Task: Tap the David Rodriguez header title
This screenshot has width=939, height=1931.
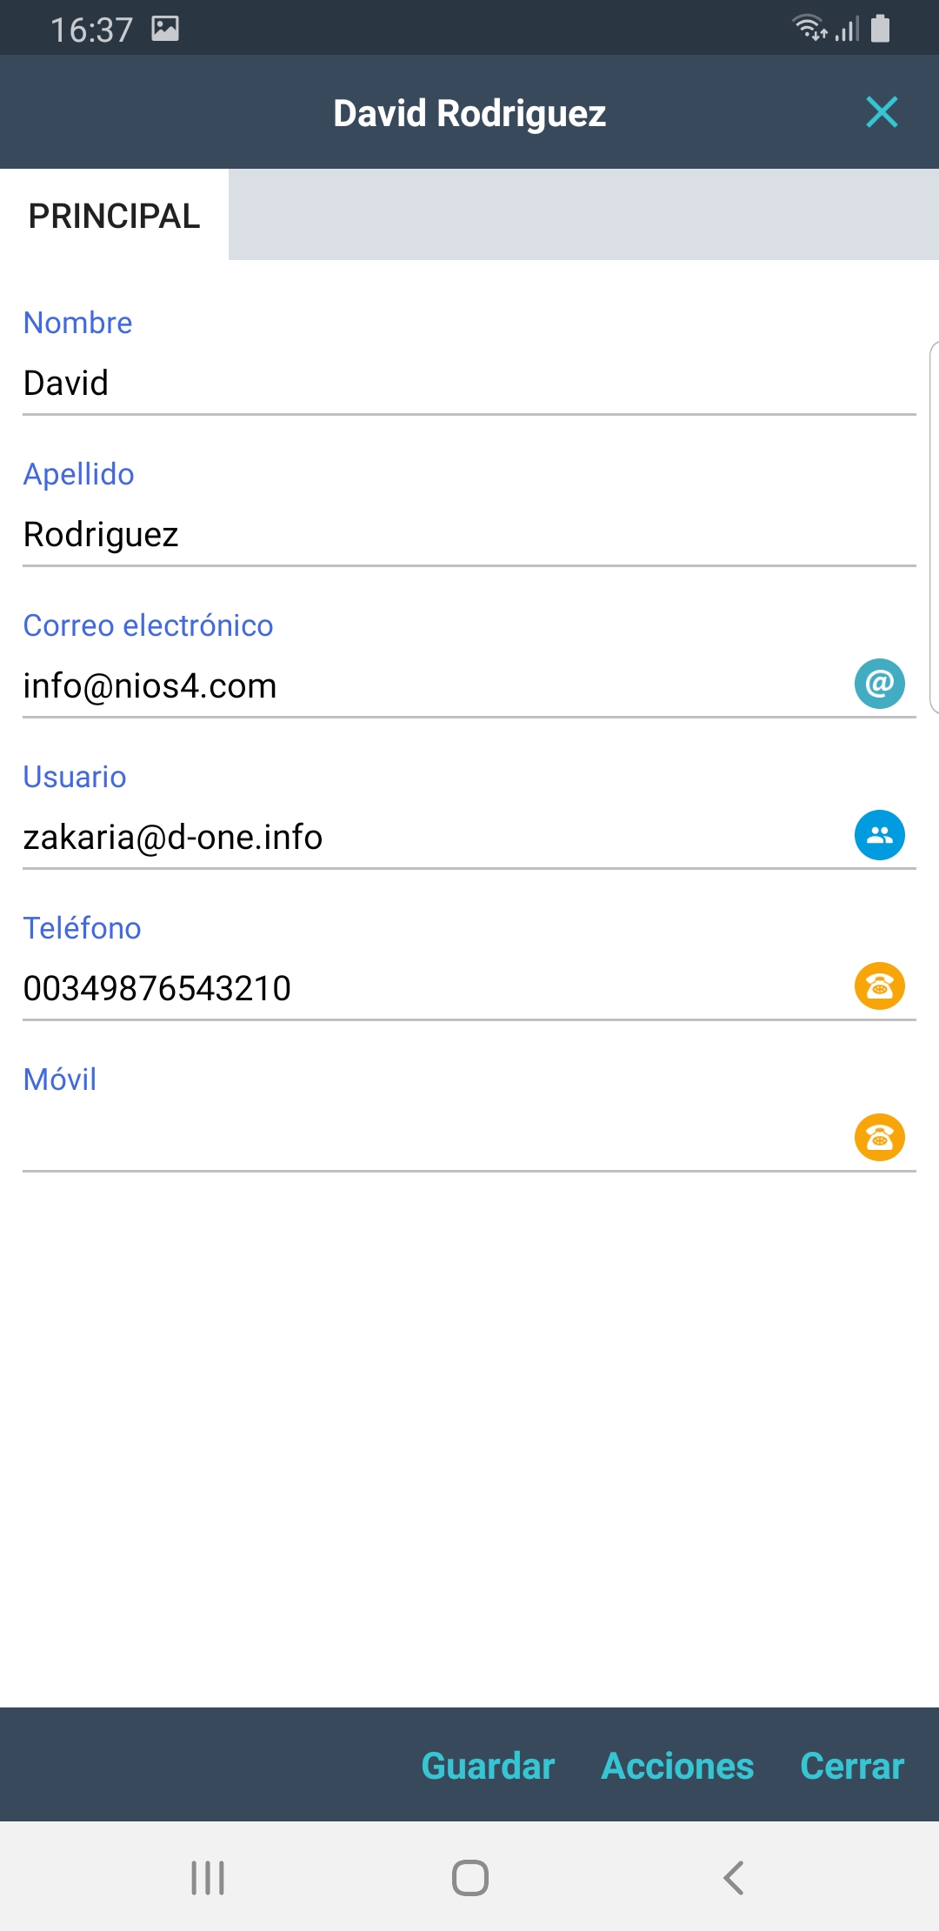Action: click(469, 113)
